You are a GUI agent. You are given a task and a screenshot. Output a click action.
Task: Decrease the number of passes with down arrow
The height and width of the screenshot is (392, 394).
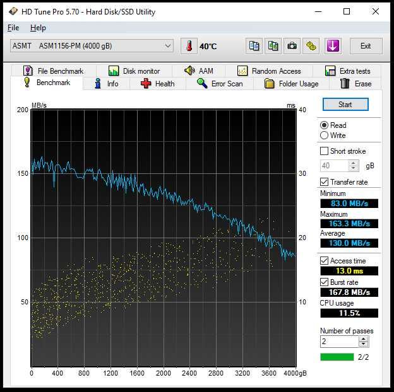tap(363, 344)
